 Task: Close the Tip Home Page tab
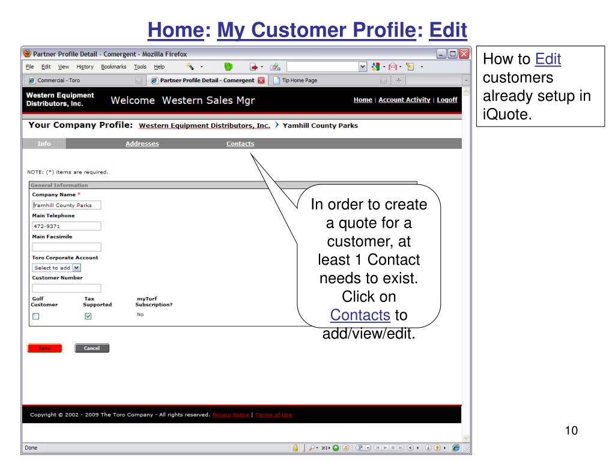pos(384,80)
